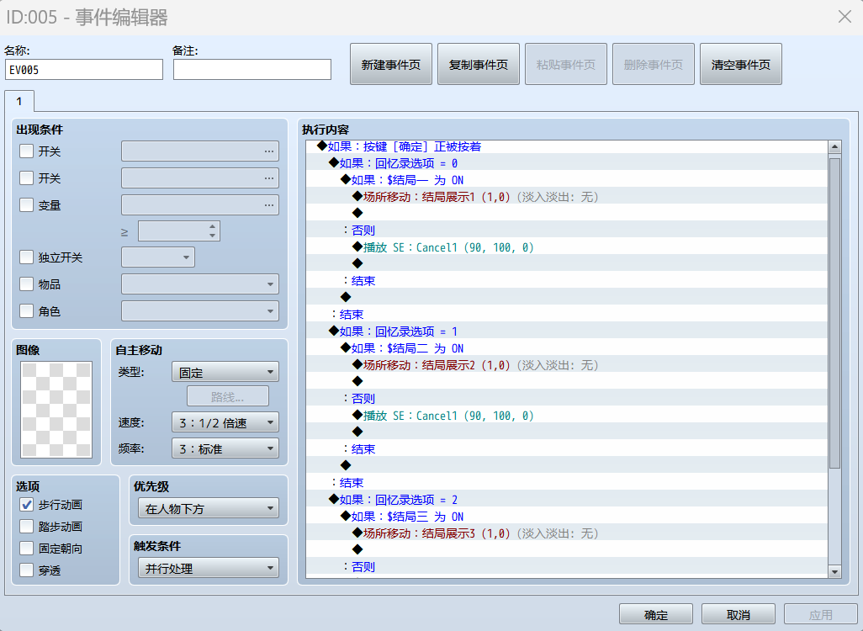Click the event 图像 preview thumbnail
Screen dimensions: 863x631
56,410
